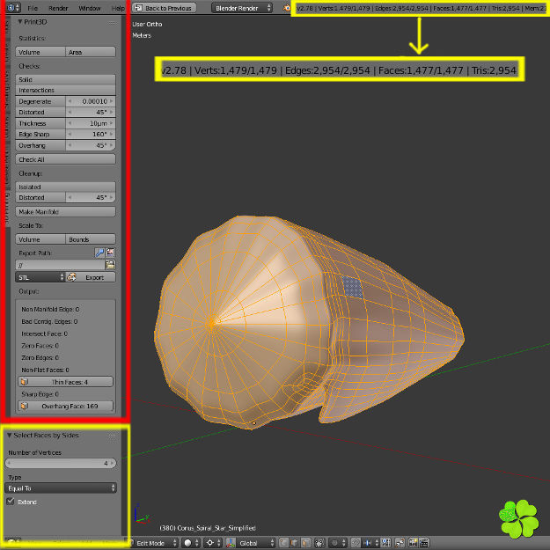Click the Thickness check button

coord(40,123)
